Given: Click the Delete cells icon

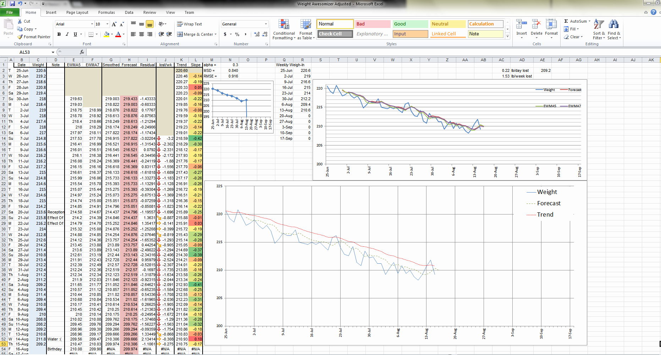Looking at the screenshot, I should 536,25.
